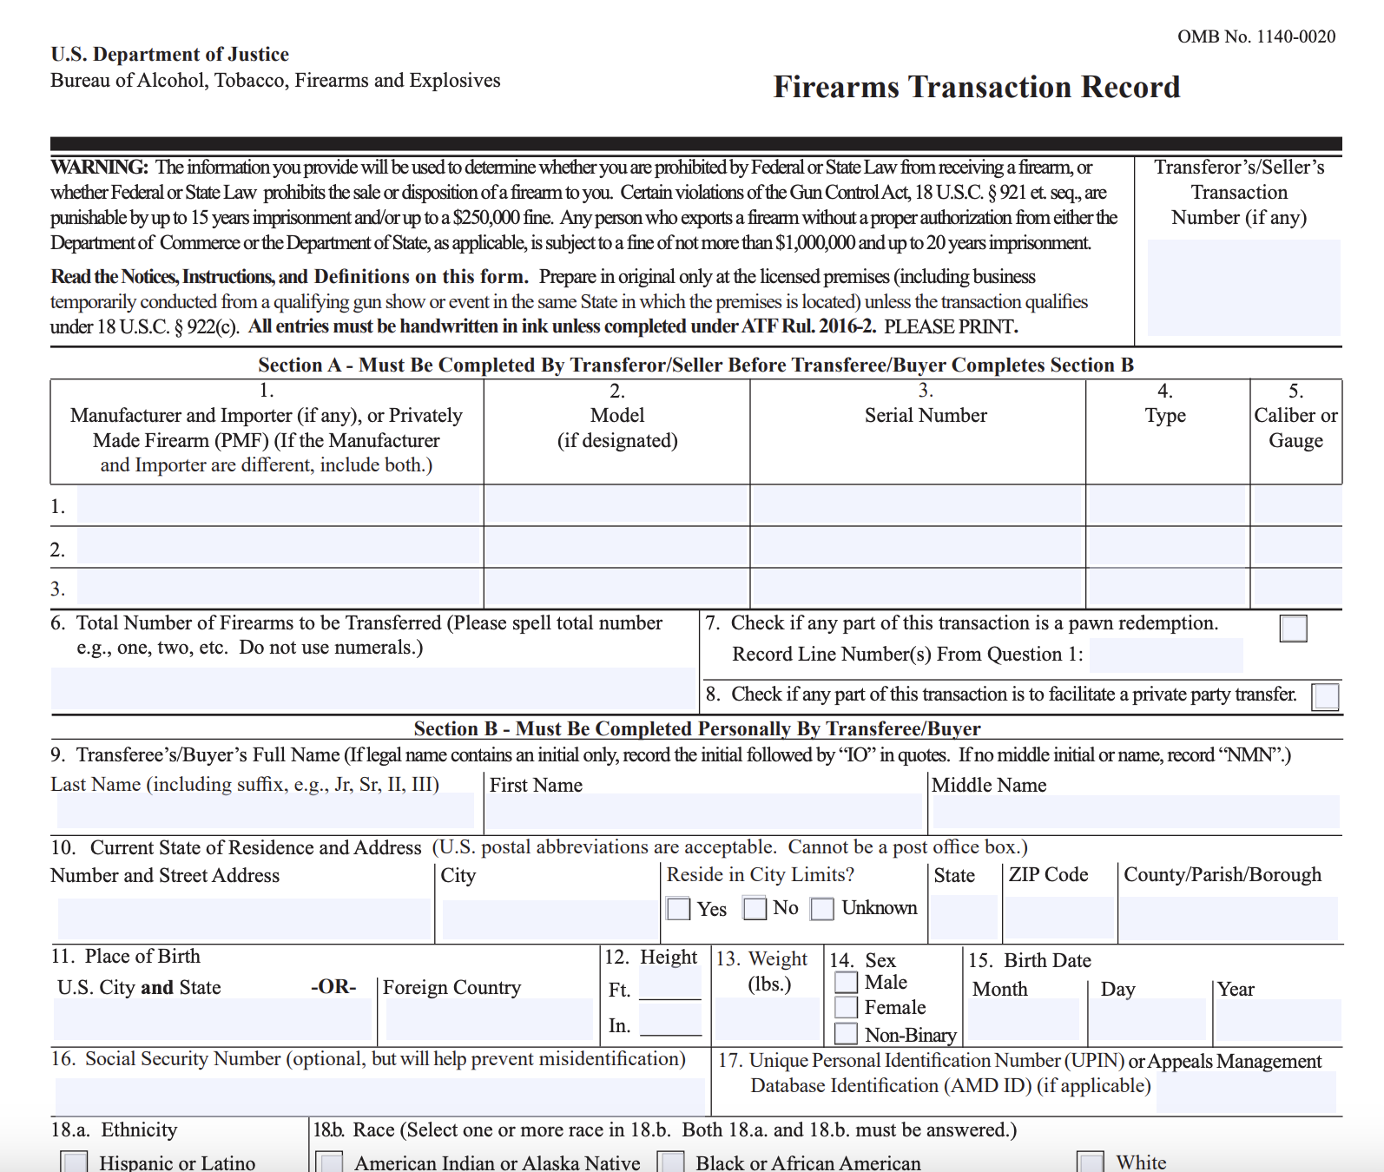Click Type field in row 2

(1168, 547)
